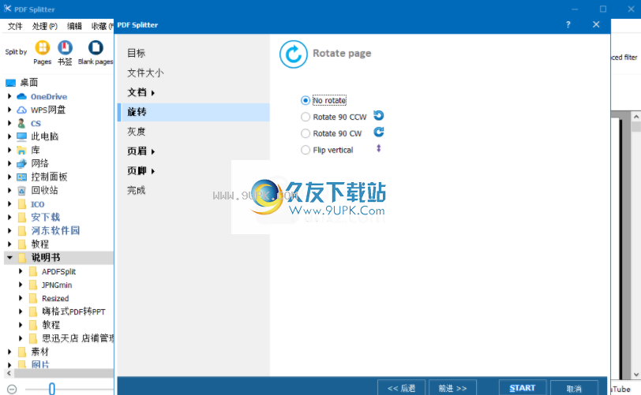Click the APDFSplit folder icon
Image resolution: width=641 pixels, height=395 pixels.
33,272
